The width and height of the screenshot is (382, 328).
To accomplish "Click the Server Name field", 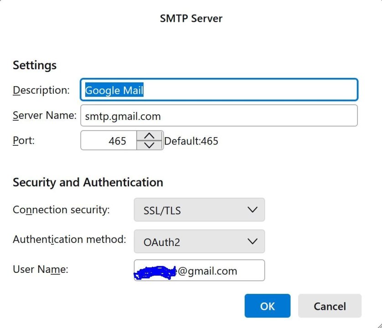I will pyautogui.click(x=219, y=115).
